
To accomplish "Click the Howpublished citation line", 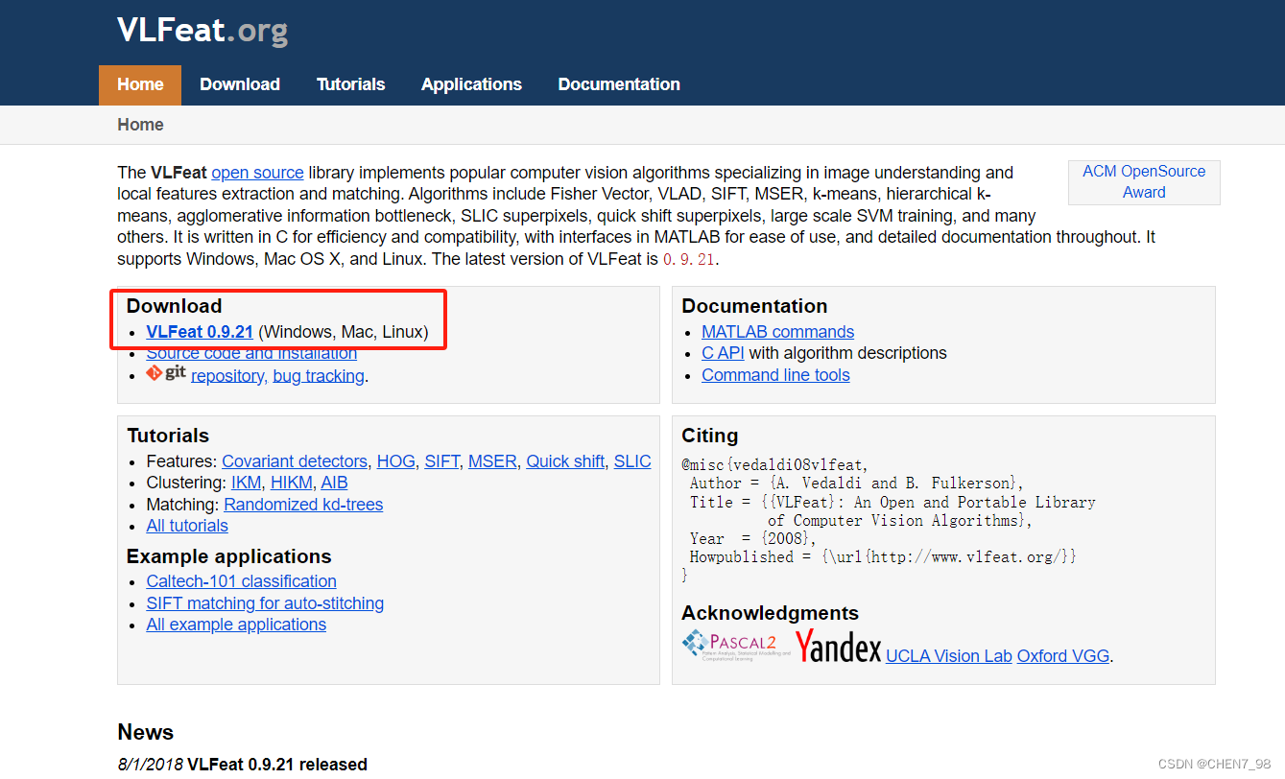I will (x=883, y=556).
